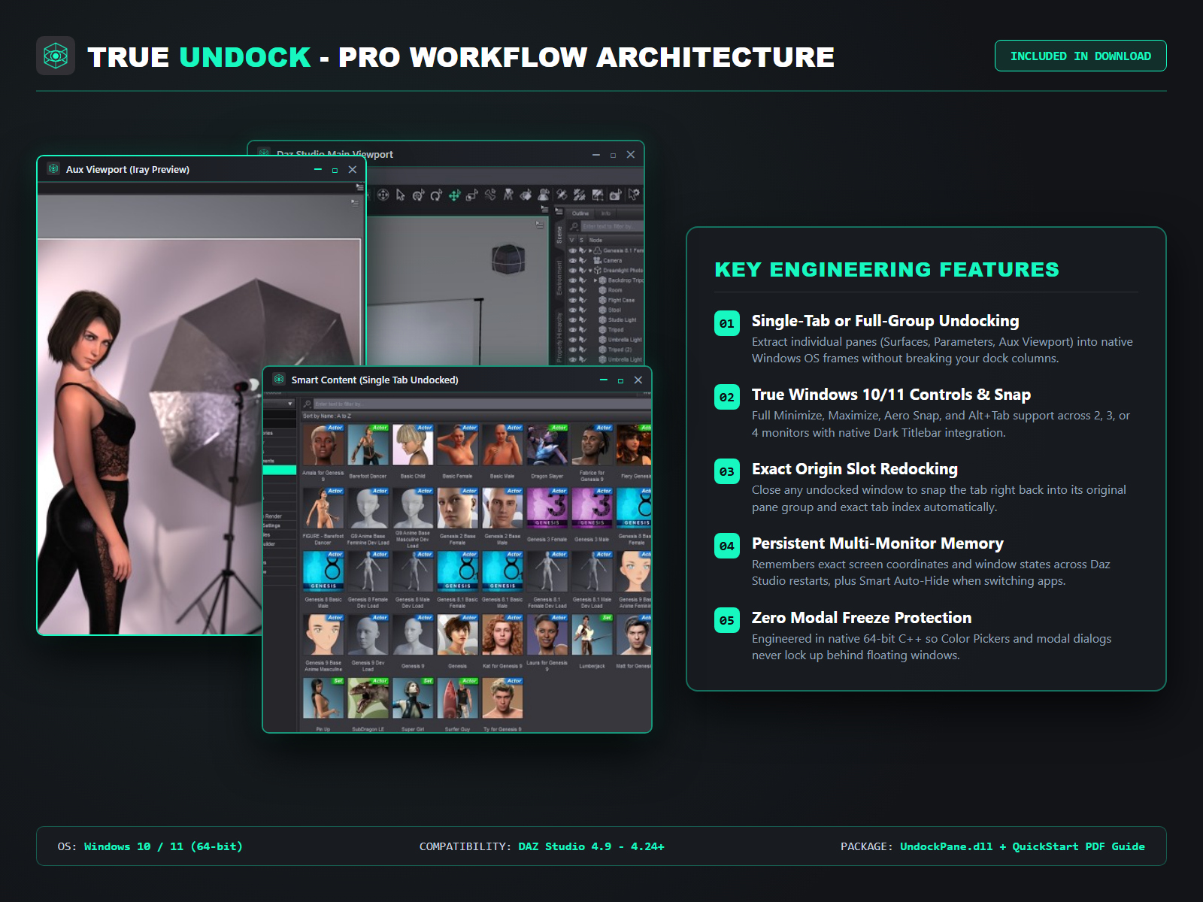The width and height of the screenshot is (1203, 902).
Task: Click the Tool Settings cursor-gear icon
Action: [x=634, y=195]
